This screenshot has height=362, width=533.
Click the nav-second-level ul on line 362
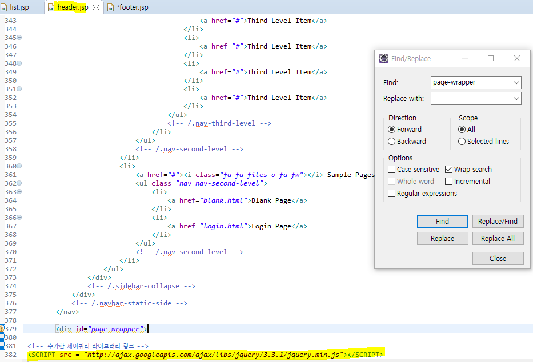(x=201, y=183)
